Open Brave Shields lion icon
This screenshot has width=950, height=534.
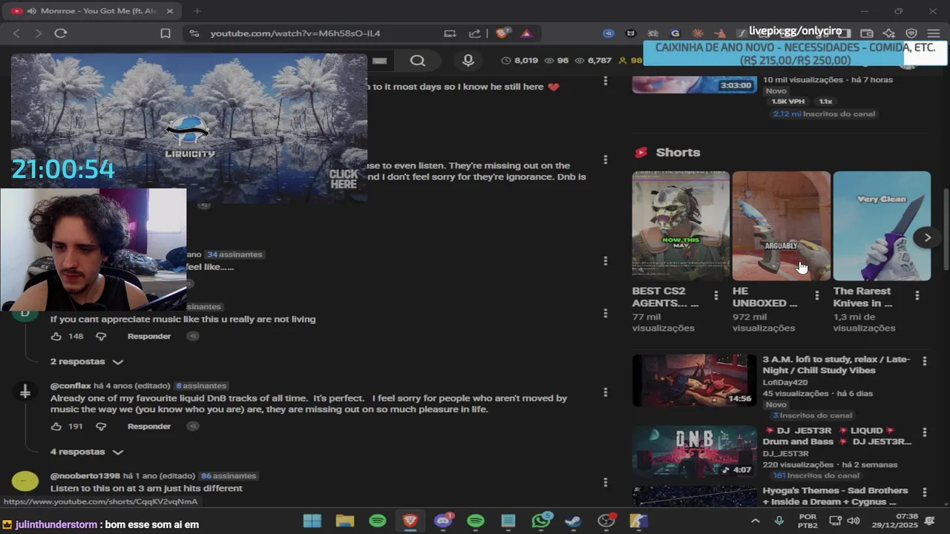click(502, 33)
